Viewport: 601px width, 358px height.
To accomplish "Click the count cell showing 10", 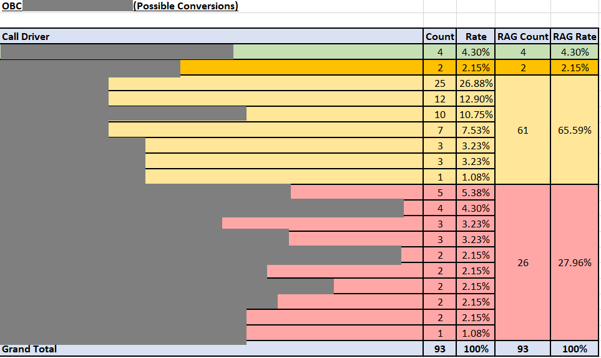I will [x=439, y=115].
